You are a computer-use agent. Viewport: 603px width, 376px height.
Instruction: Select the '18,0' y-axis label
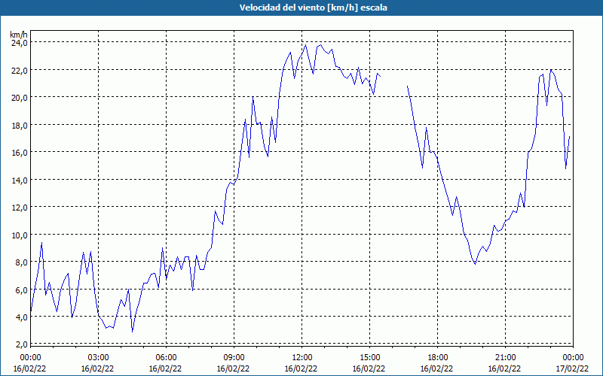click(x=19, y=125)
